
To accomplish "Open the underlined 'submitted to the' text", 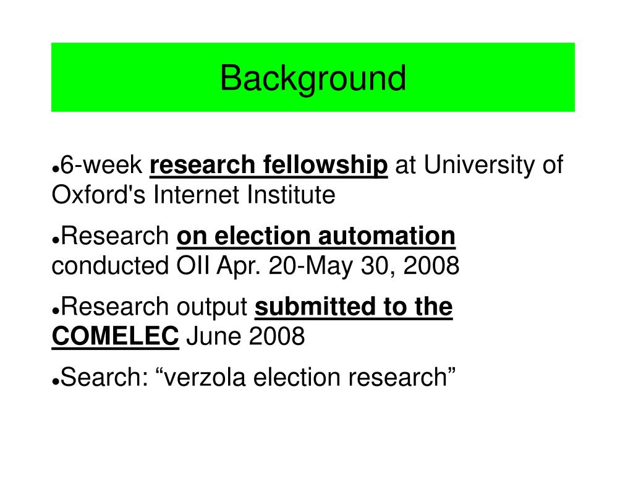I will [354, 307].
